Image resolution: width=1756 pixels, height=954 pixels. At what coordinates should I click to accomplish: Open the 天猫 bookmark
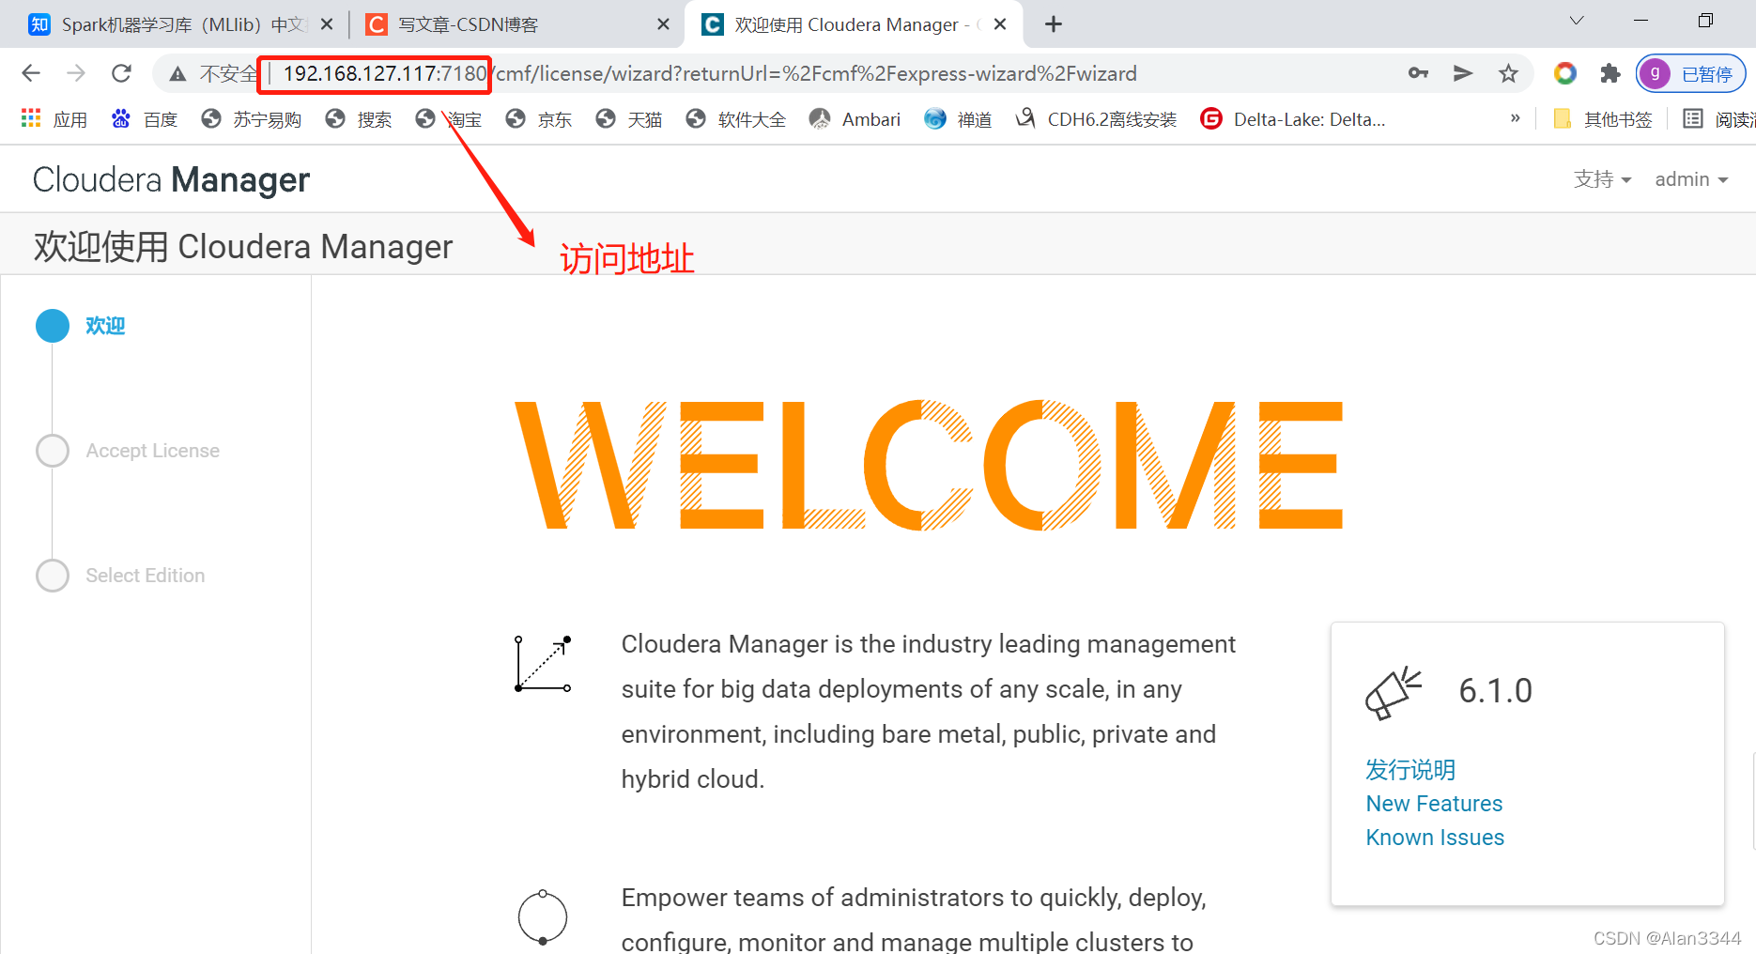(x=629, y=119)
